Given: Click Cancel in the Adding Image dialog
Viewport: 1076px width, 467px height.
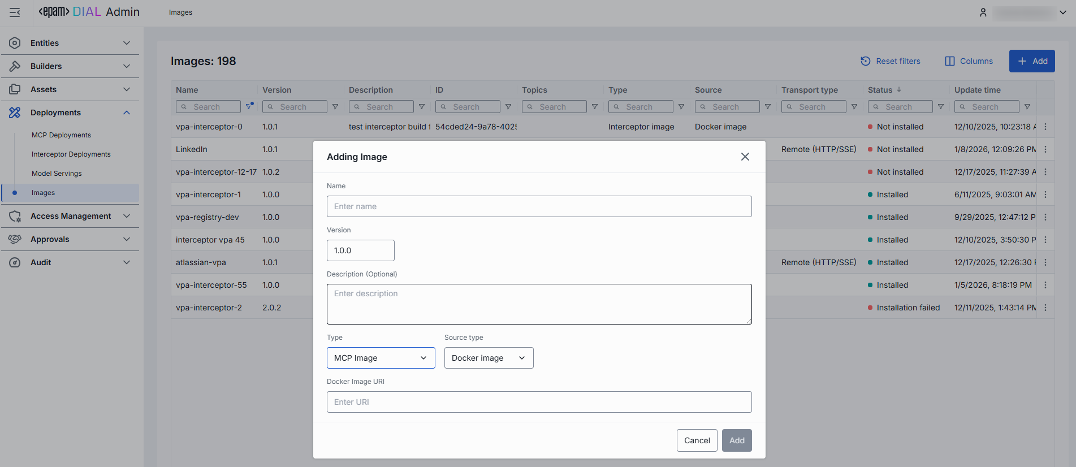Looking at the screenshot, I should coord(697,440).
